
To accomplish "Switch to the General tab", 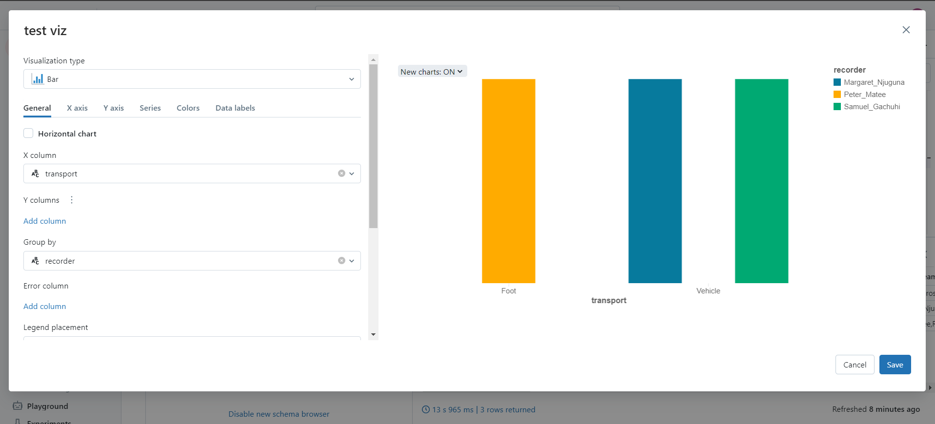I will pos(37,108).
